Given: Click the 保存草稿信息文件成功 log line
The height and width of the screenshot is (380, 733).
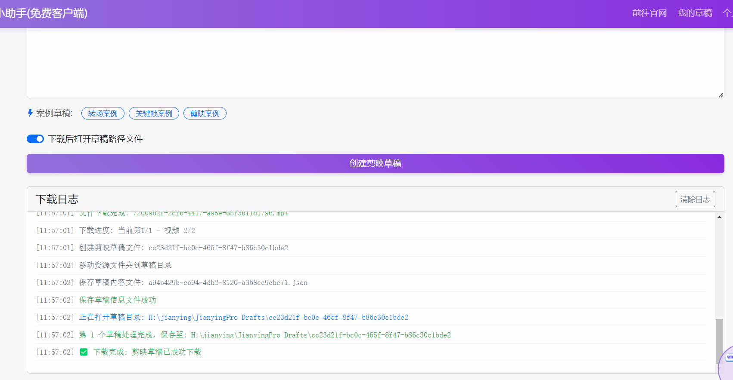Looking at the screenshot, I should [x=118, y=300].
